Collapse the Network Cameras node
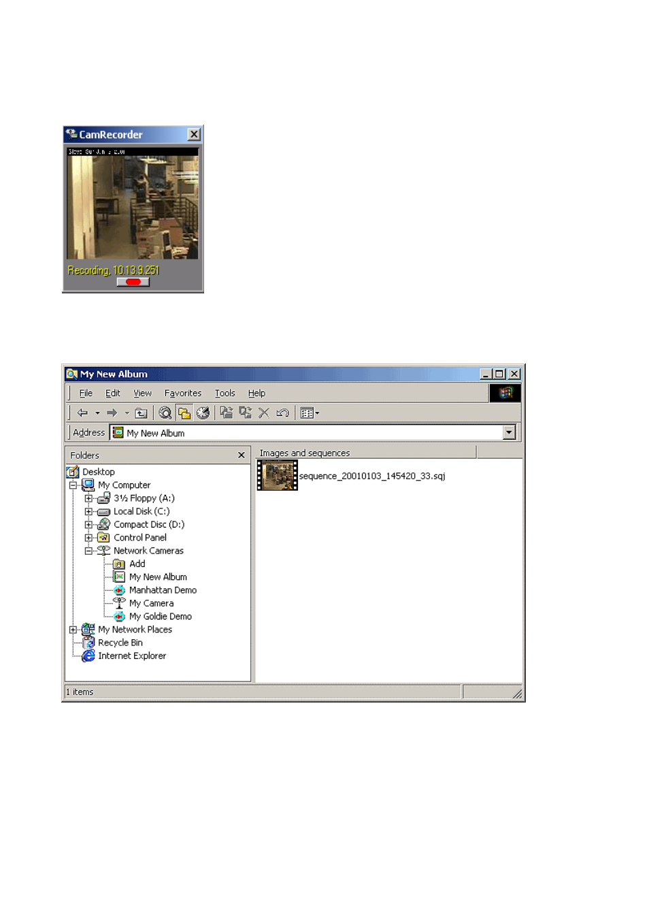The height and width of the screenshot is (919, 649). tap(88, 551)
